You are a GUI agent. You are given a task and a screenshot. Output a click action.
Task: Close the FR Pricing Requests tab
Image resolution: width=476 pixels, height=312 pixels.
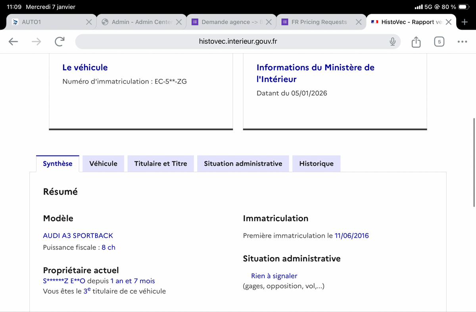pos(358,22)
